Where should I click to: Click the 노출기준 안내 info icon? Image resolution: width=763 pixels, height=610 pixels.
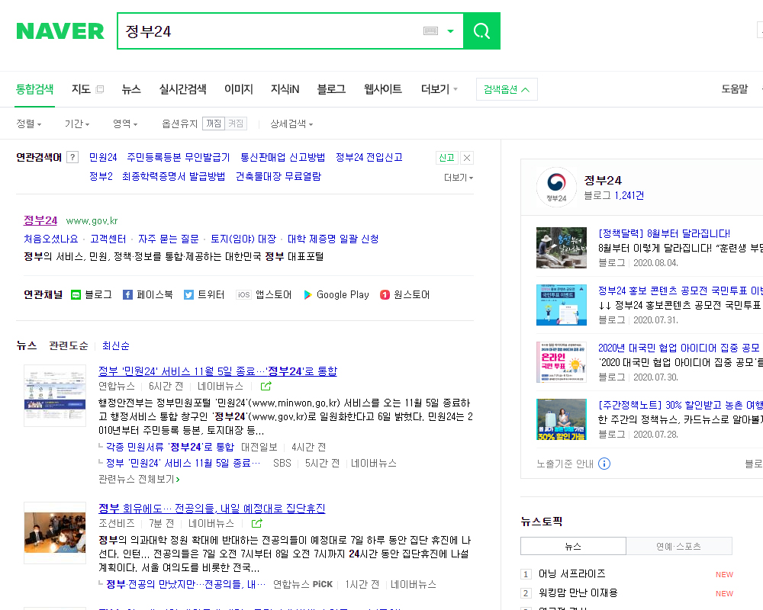[x=604, y=464]
